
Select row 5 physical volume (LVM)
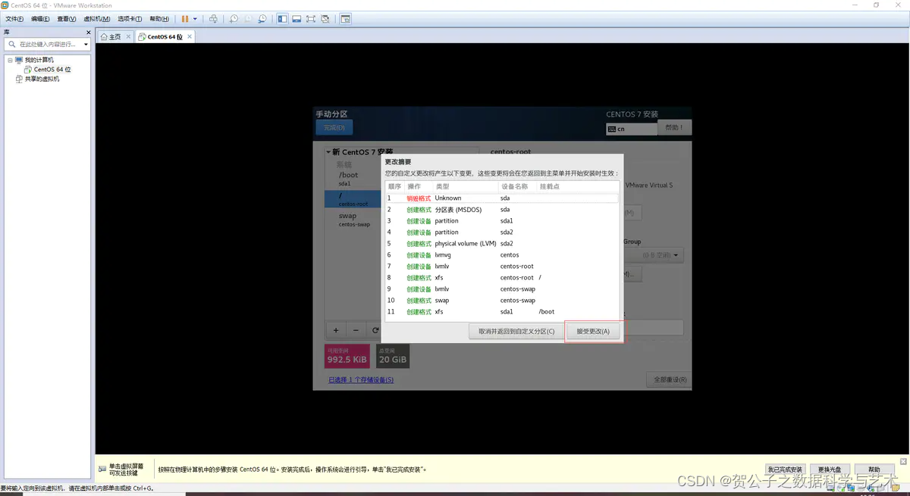(502, 243)
